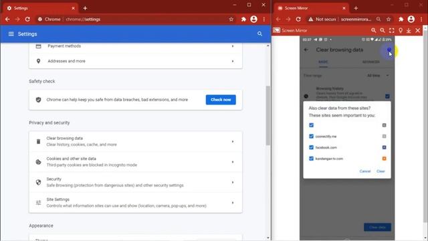Open profile avatar in Settings window
428x241 pixels.
point(254,19)
